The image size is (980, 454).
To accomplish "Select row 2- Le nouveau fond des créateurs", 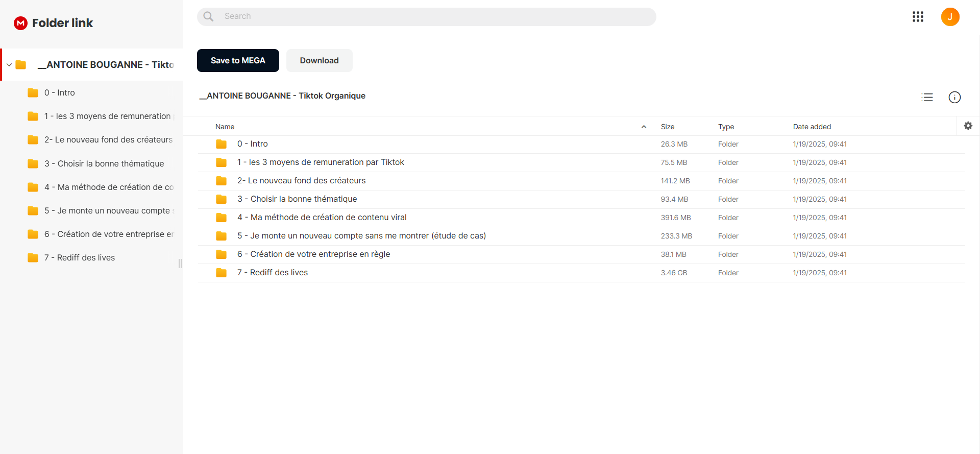I will (581, 181).
